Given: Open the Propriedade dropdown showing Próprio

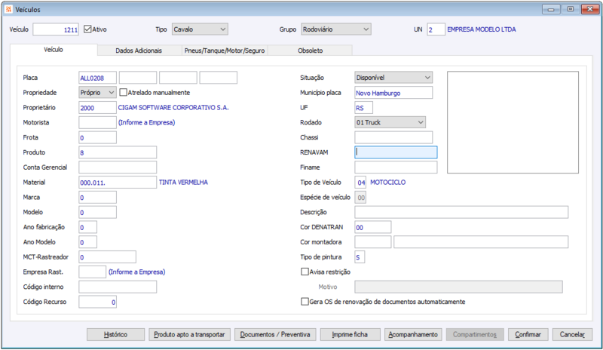Looking at the screenshot, I should 97,93.
